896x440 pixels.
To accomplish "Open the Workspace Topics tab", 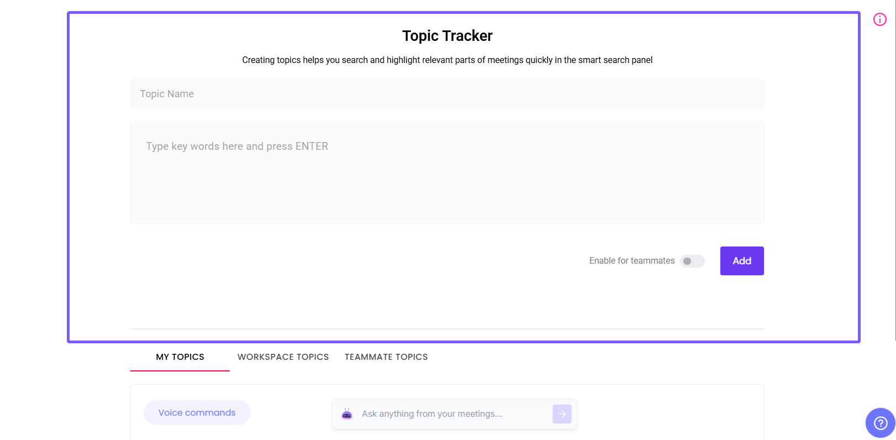I will 283,357.
